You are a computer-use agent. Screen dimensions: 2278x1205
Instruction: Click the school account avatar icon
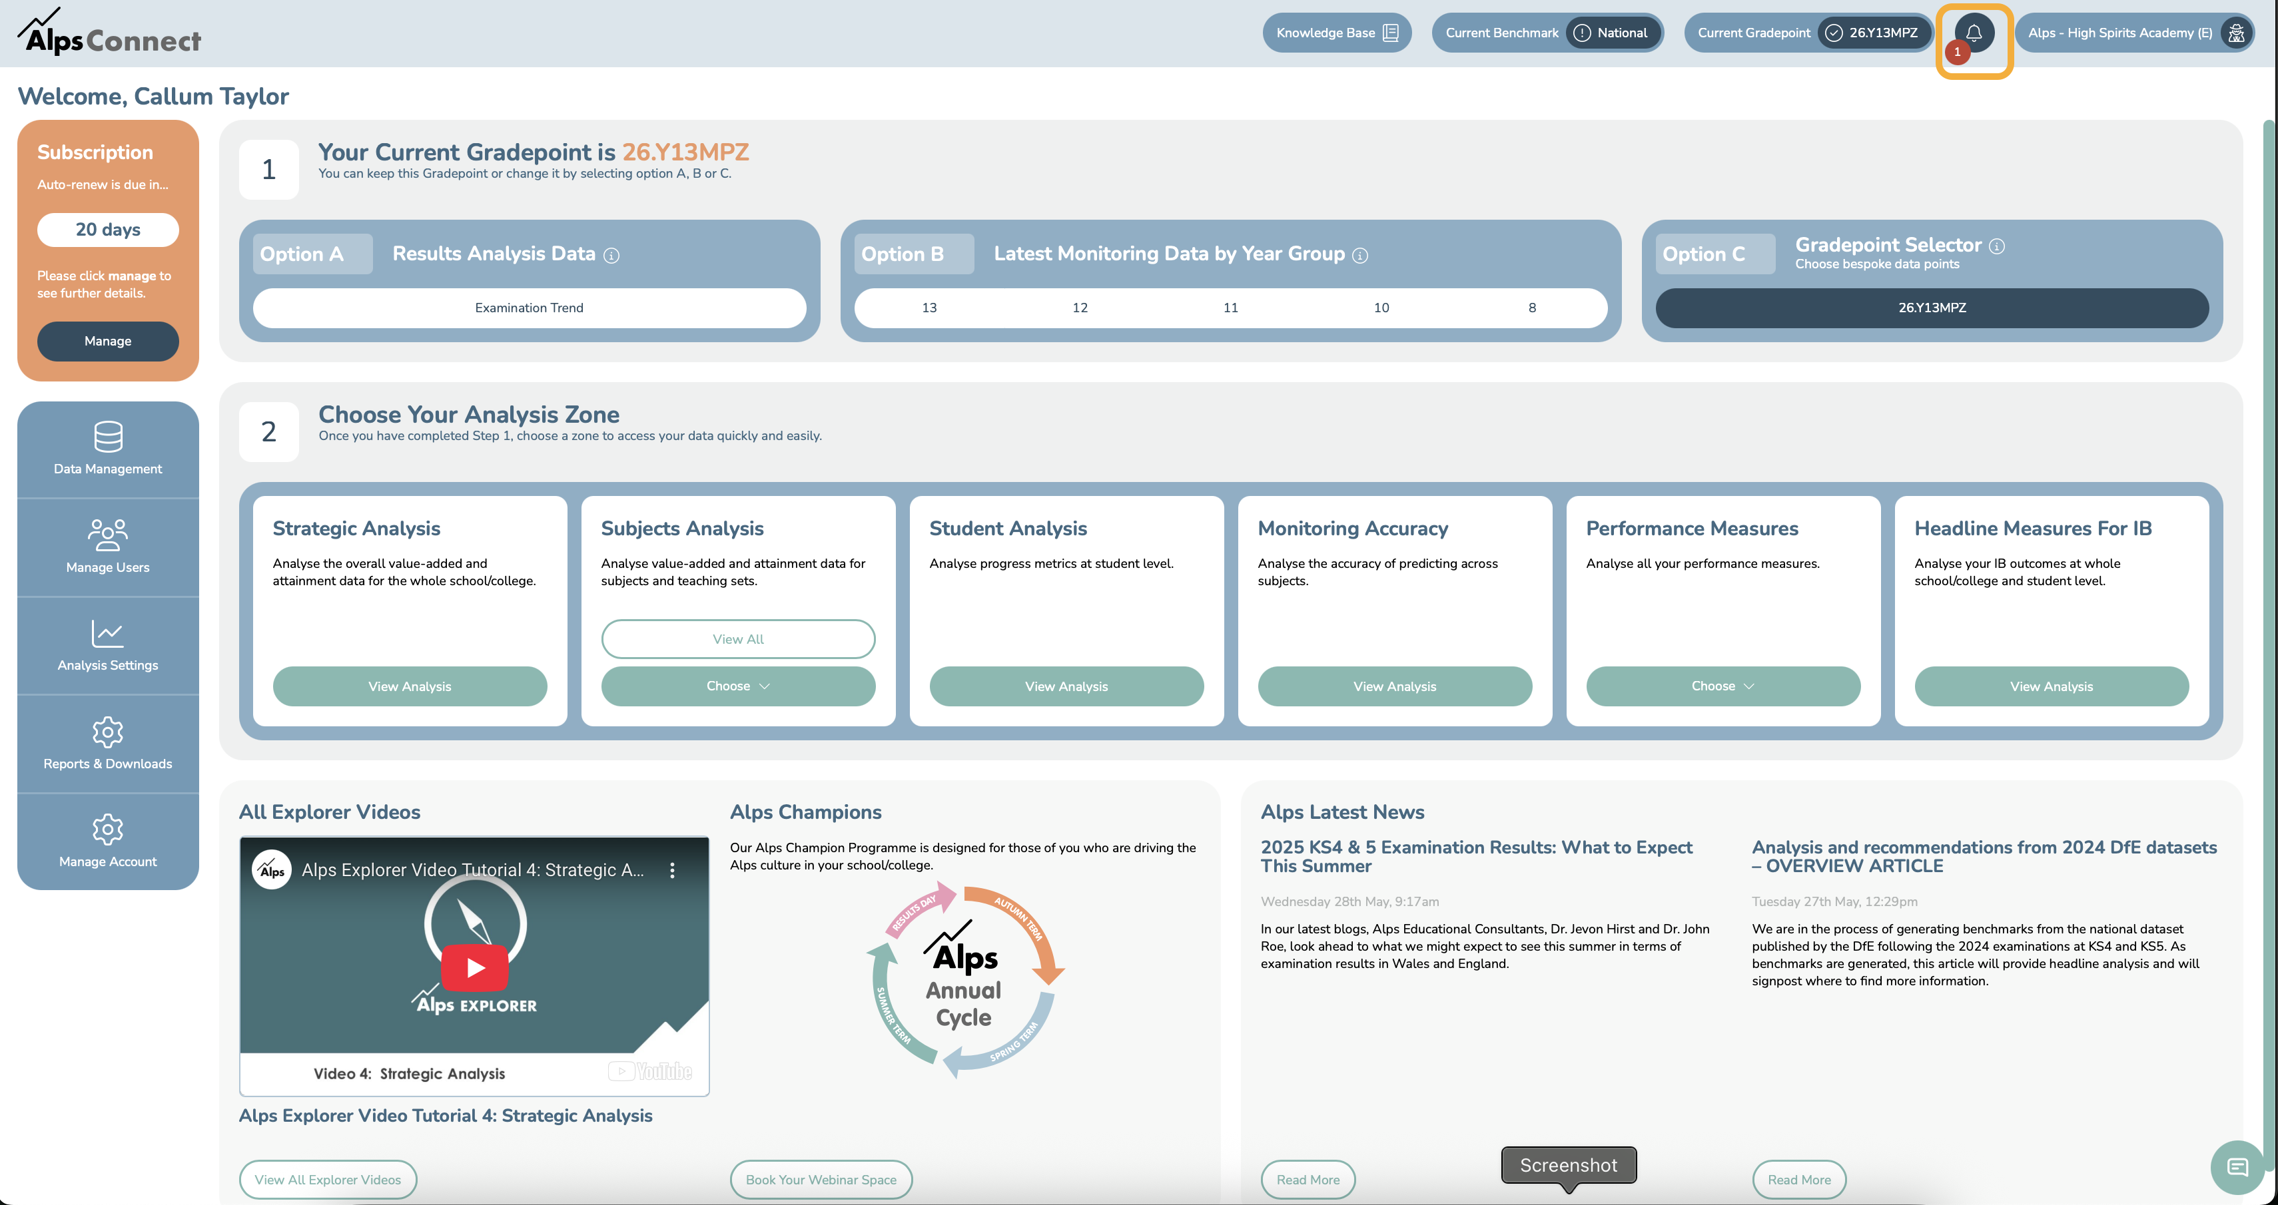point(2237,33)
